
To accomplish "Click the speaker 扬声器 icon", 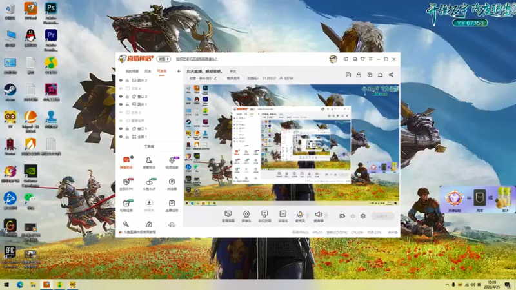I will pos(319,215).
